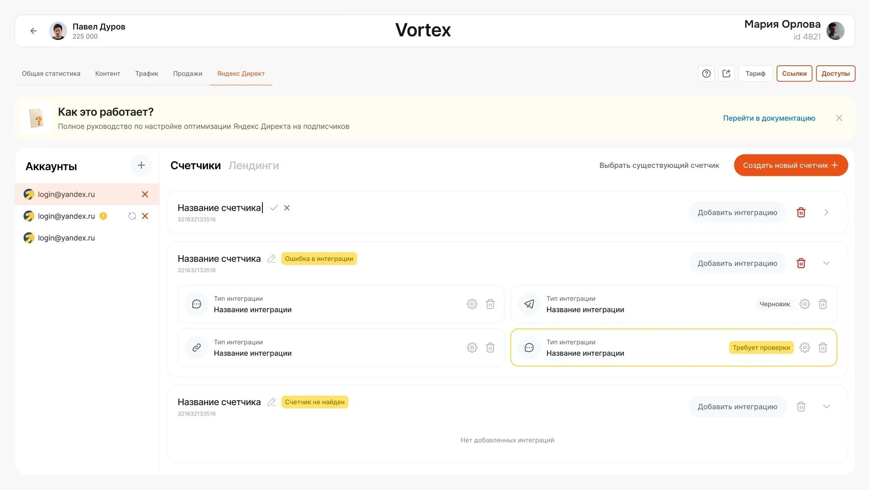Click the Ссылки button

[794, 74]
